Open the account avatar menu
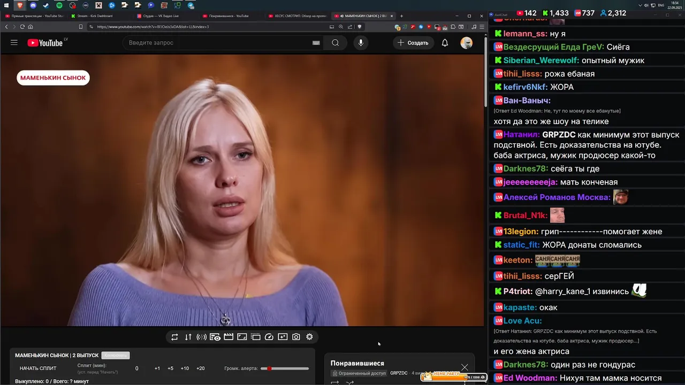 point(467,43)
